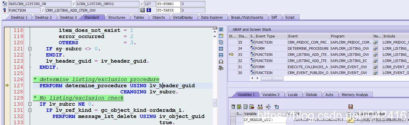Open the Break./Watchpoints tab
409x125 pixels.
247,17
